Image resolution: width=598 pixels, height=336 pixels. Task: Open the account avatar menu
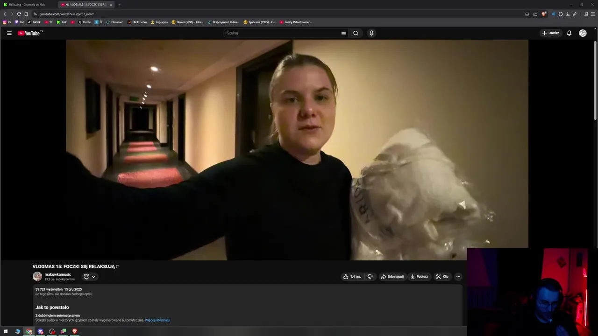[x=583, y=33]
